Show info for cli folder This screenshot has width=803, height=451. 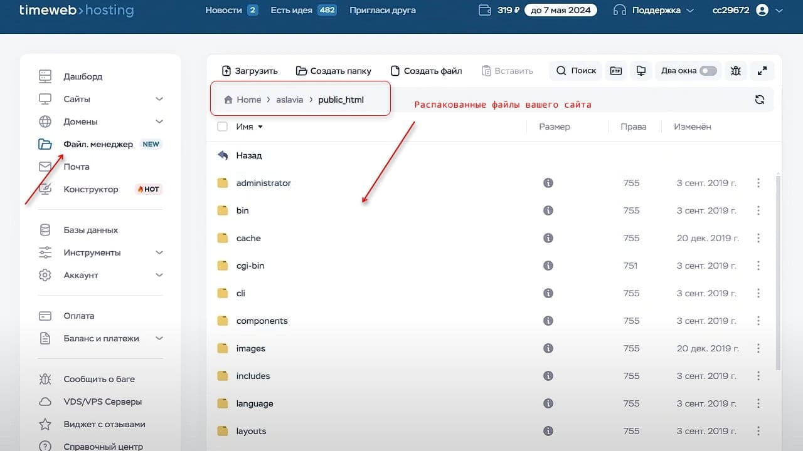(x=548, y=293)
